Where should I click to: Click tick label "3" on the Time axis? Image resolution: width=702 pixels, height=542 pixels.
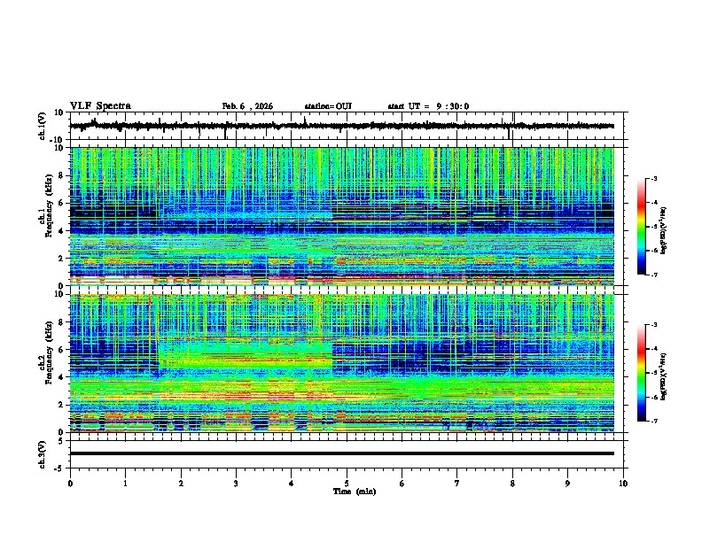236,484
